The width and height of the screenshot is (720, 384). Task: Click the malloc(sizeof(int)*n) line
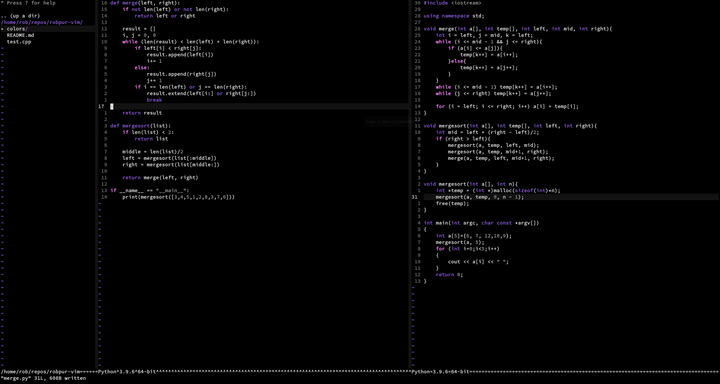pos(498,191)
